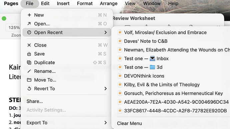Click the blue 3d folder icon
The image size is (230, 129).
[152, 67]
